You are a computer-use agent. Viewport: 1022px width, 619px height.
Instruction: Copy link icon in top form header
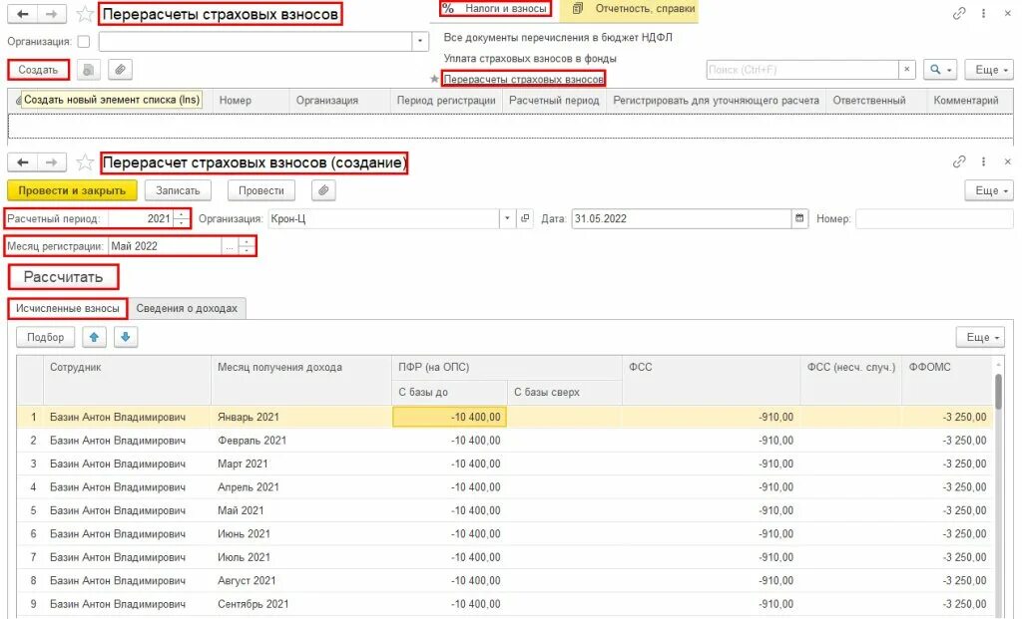(959, 14)
